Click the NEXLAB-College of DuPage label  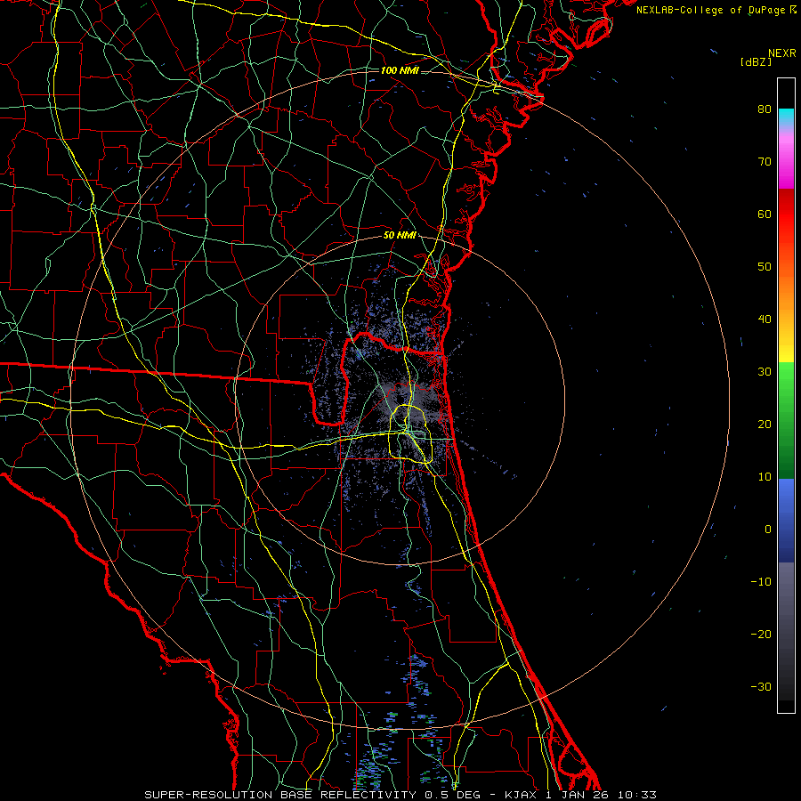pyautogui.click(x=716, y=10)
